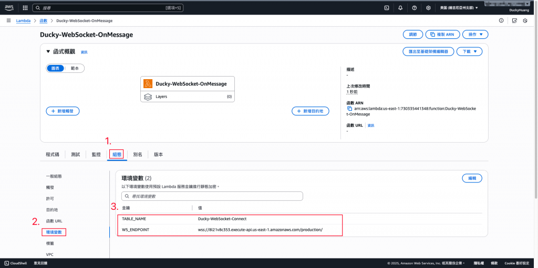The image size is (538, 268).
Task: Click the wss:// endpoint value cell
Action: [261, 230]
